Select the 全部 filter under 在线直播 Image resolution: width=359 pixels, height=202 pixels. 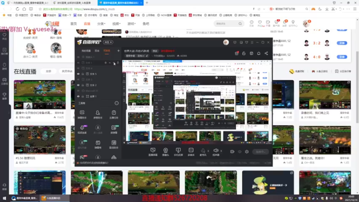(48, 71)
